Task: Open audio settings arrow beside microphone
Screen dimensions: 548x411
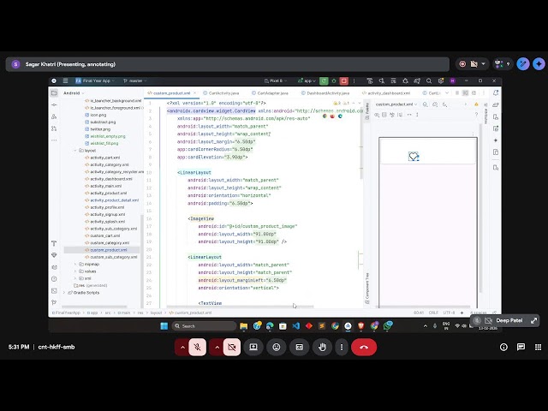Action: click(x=182, y=347)
